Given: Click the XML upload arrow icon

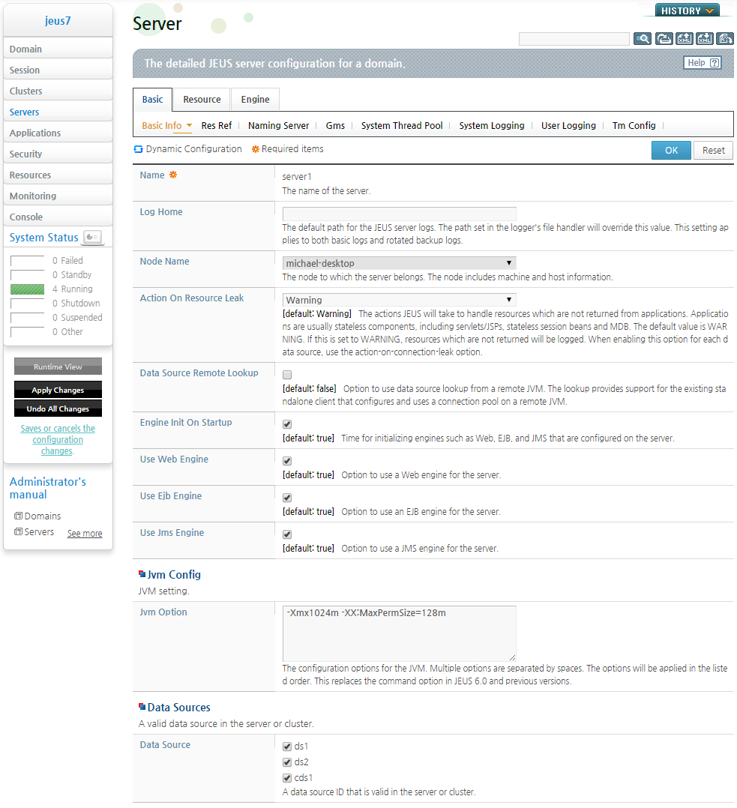Looking at the screenshot, I should click(685, 39).
